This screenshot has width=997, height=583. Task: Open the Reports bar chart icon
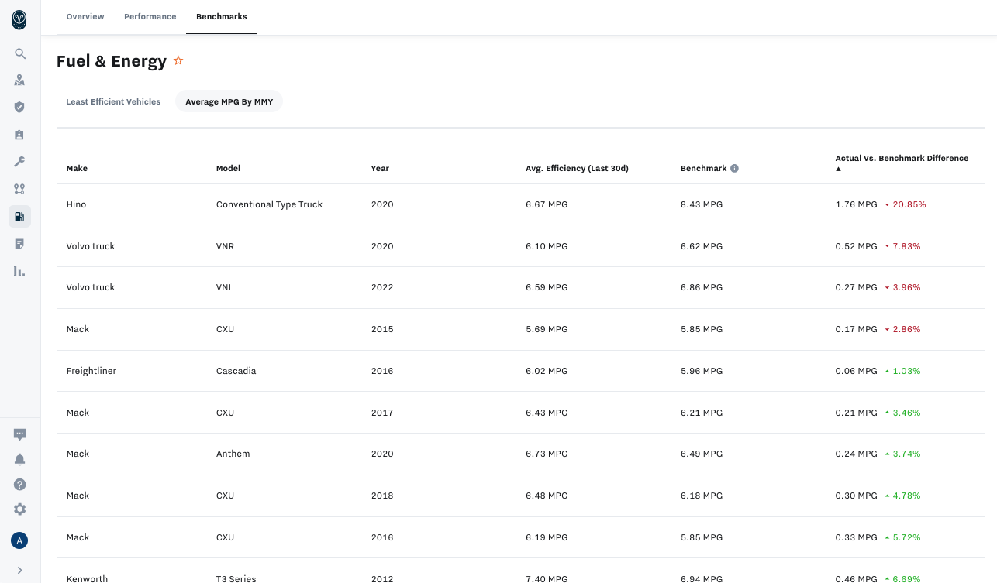coord(20,271)
